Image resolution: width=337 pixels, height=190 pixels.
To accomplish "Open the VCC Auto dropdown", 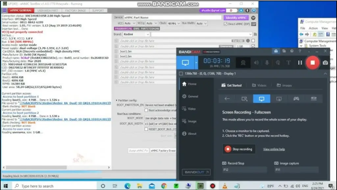I will (130, 23).
